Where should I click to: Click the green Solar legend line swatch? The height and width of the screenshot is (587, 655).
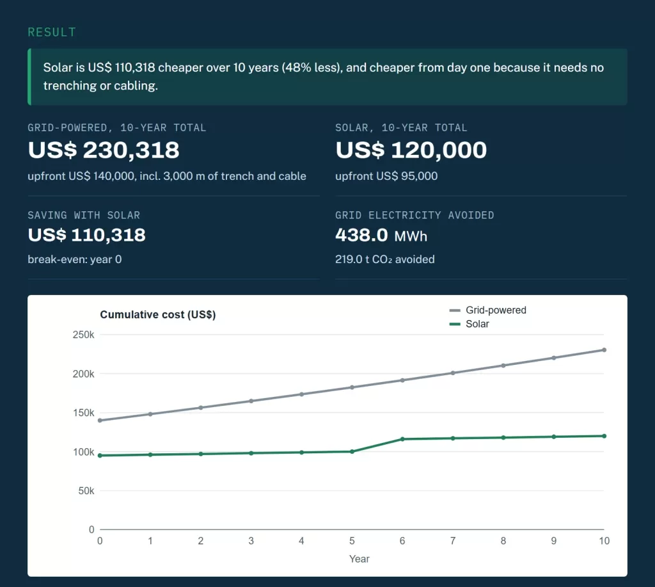pyautogui.click(x=455, y=324)
